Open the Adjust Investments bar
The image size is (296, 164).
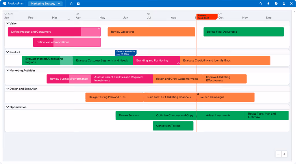pos(224,115)
